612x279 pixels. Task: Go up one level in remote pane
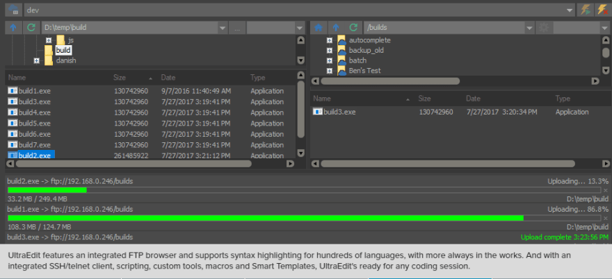tap(336, 28)
